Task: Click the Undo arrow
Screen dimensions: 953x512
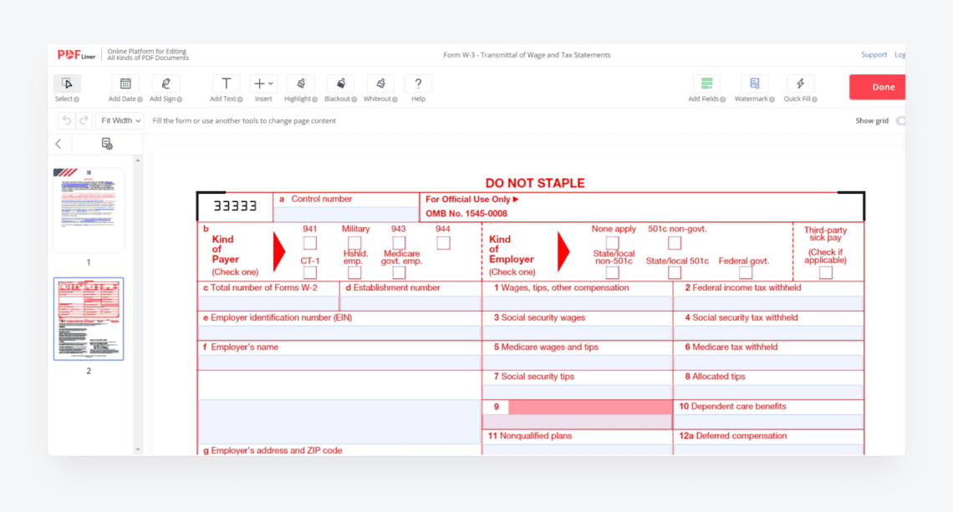Action: [x=66, y=120]
